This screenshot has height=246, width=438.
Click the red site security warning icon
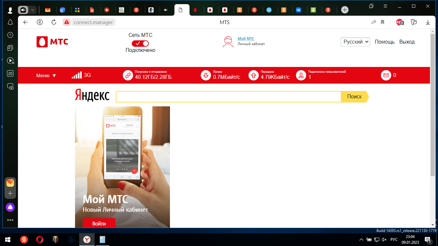pos(66,22)
